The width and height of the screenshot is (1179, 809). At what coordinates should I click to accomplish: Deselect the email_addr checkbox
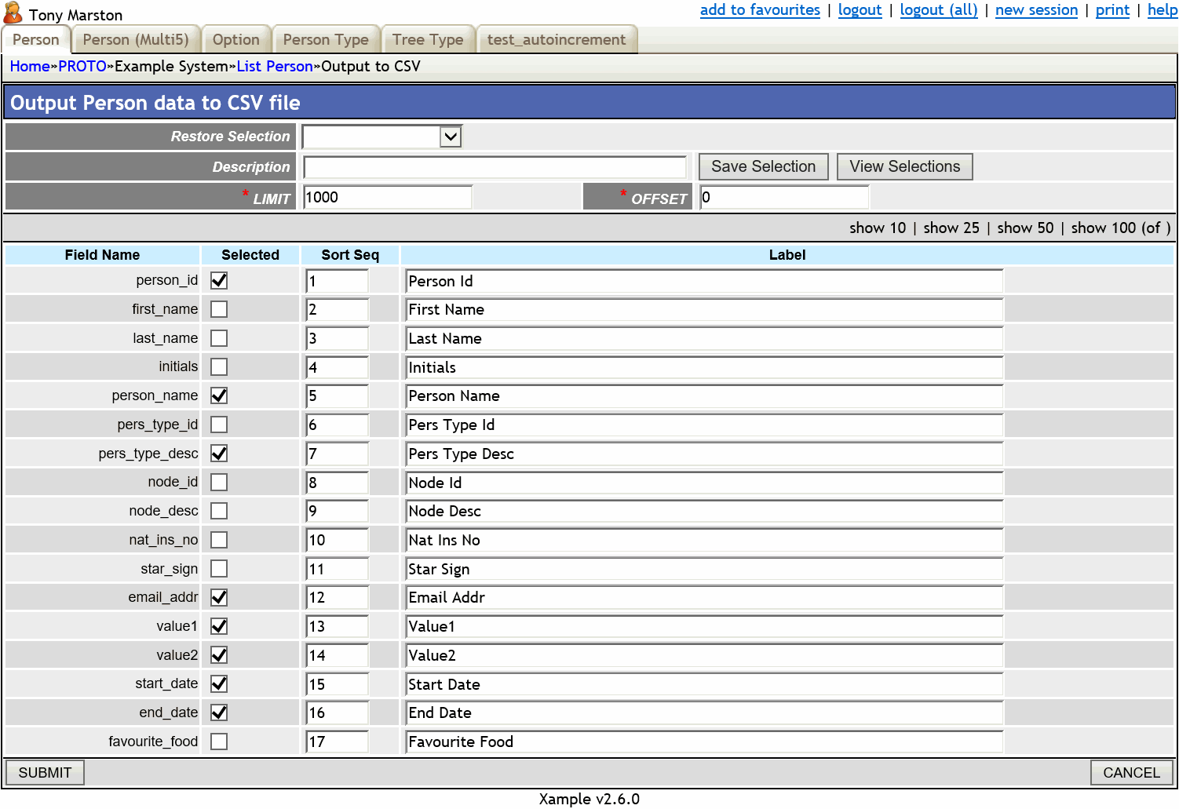[218, 597]
